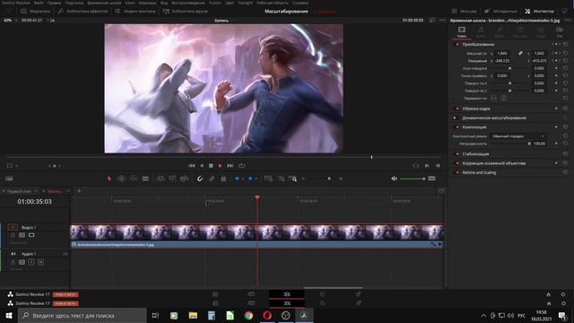The height and width of the screenshot is (323, 574).
Task: Click the blue Flag marker button
Action: point(237,179)
